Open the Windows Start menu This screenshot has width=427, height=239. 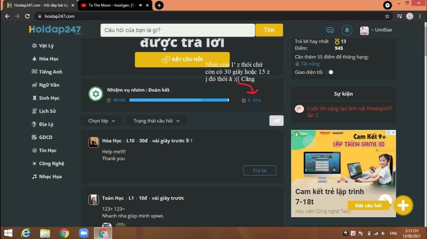coord(8,233)
